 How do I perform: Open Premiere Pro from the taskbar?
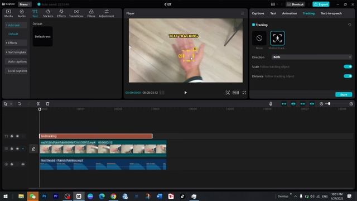pyautogui.click(x=56, y=196)
